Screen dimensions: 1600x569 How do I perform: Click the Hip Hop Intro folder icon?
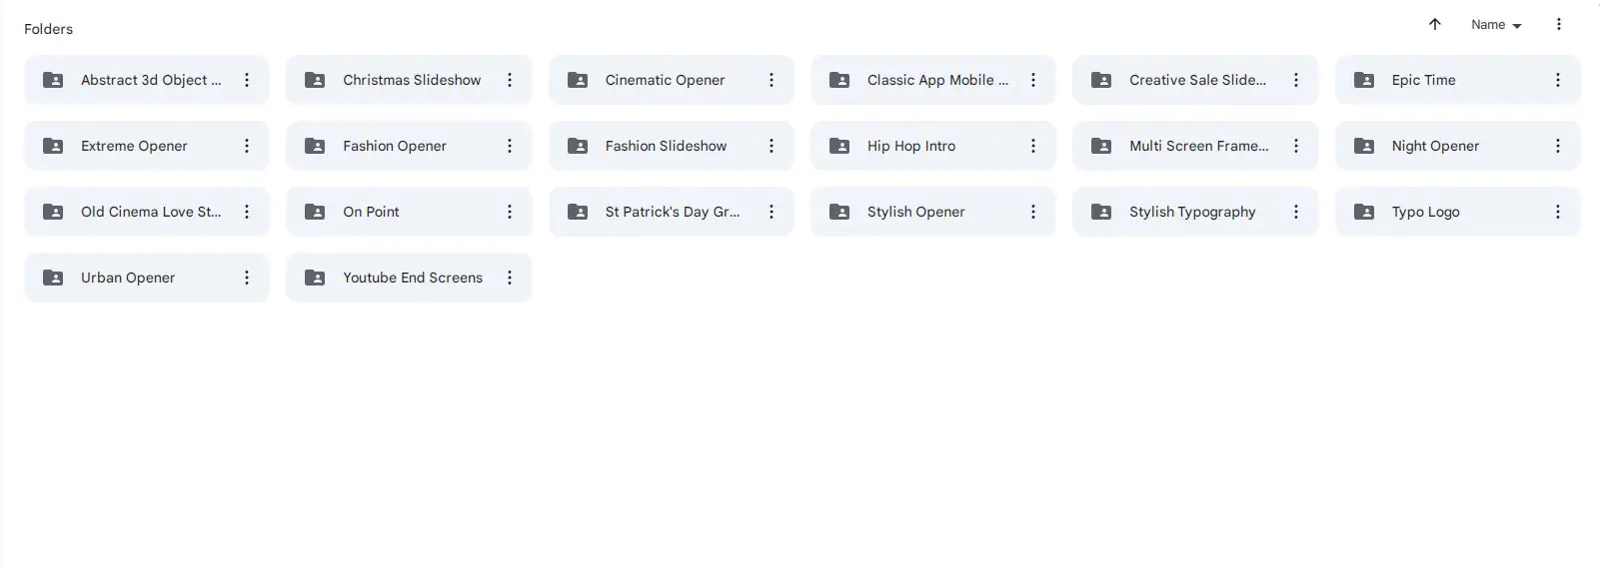839,146
